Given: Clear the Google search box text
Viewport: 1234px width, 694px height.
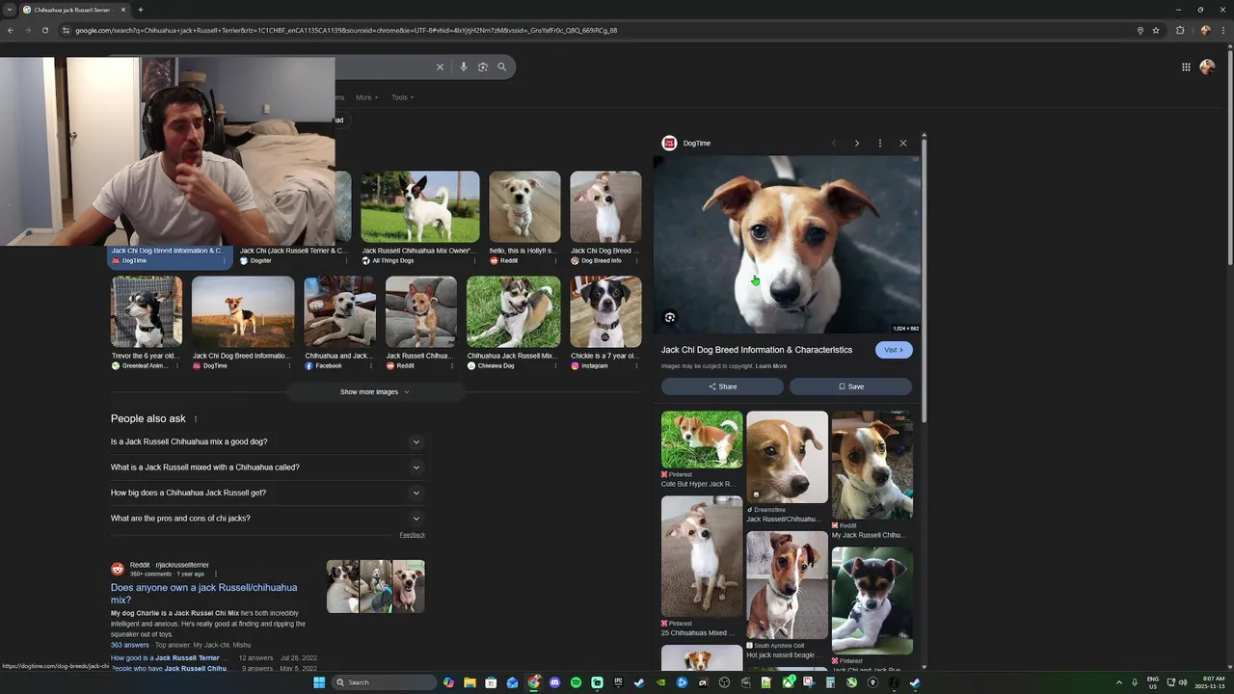Looking at the screenshot, I should pyautogui.click(x=440, y=67).
